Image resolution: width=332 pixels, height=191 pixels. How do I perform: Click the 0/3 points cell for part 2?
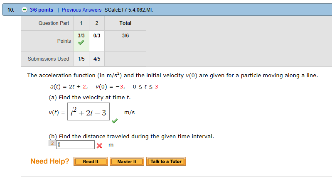pyautogui.click(x=97, y=36)
